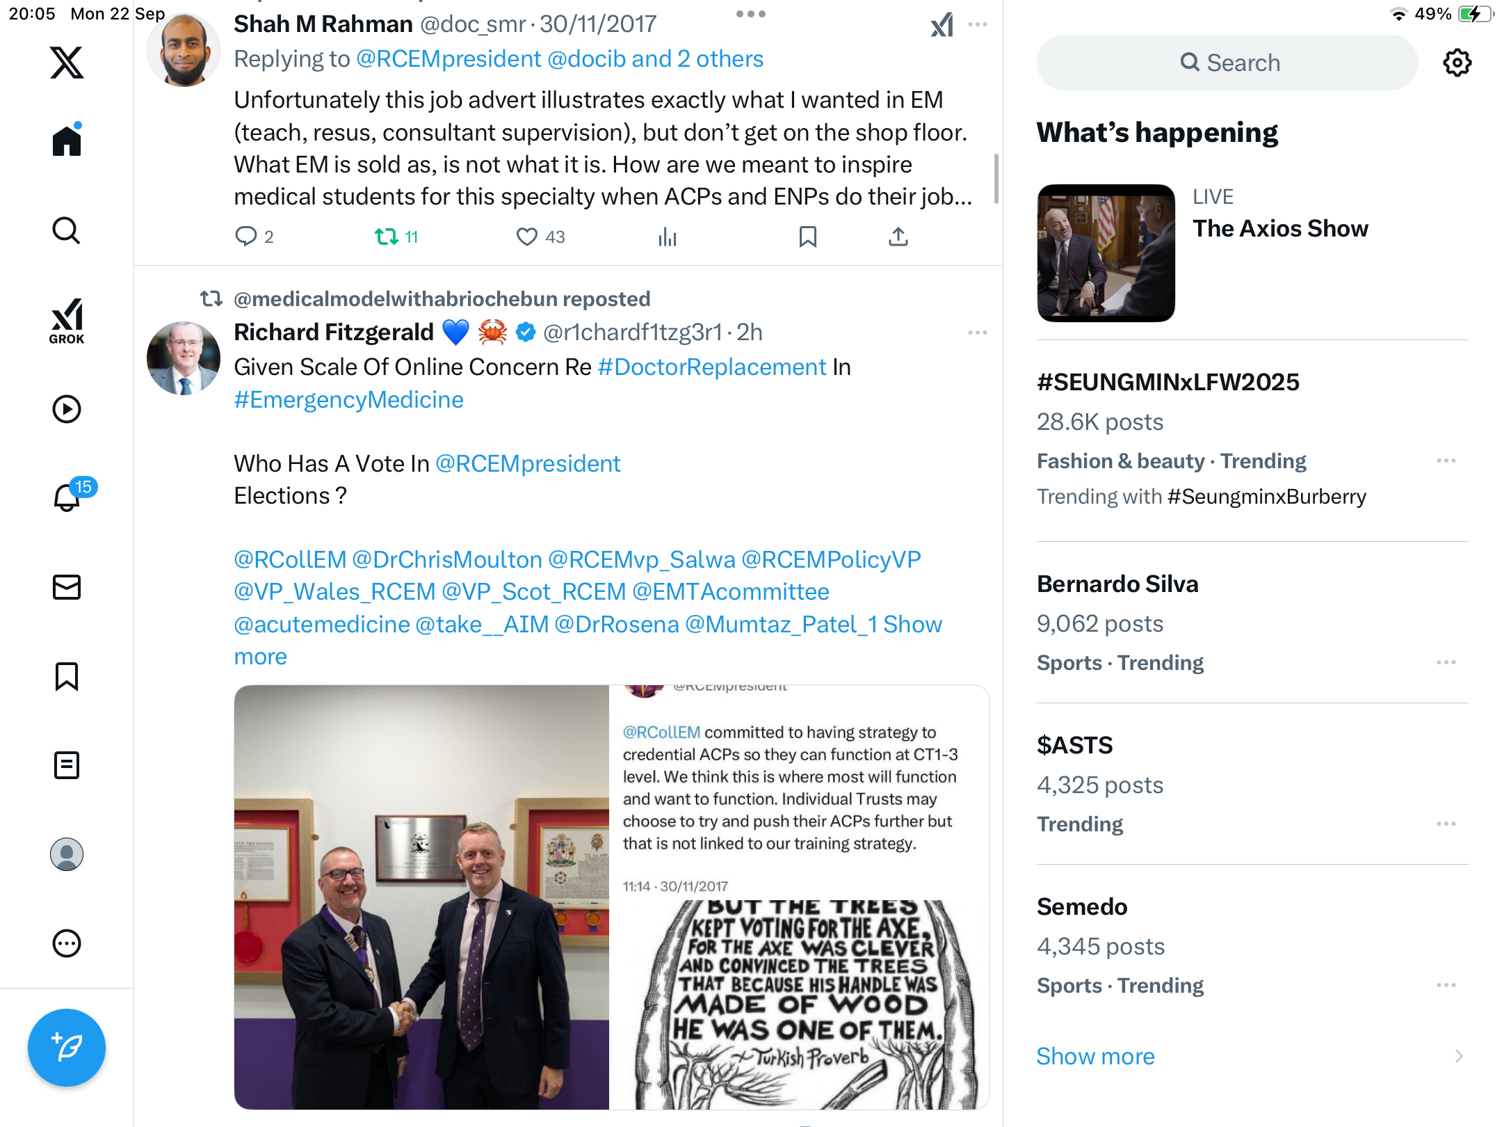The width and height of the screenshot is (1502, 1127).
Task: Open Lists icon in the sidebar
Action: click(x=67, y=765)
